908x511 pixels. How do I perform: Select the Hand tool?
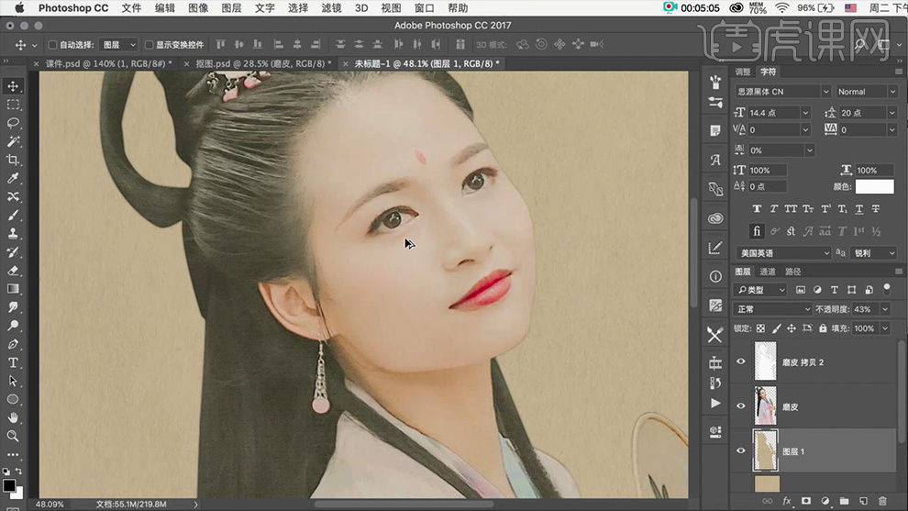click(x=13, y=417)
